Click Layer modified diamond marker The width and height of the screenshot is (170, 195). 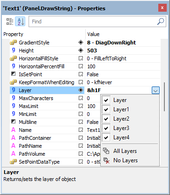tap(81, 90)
